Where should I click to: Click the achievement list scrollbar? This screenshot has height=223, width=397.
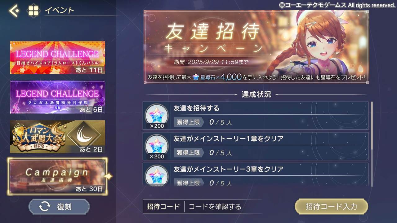tap(372, 144)
